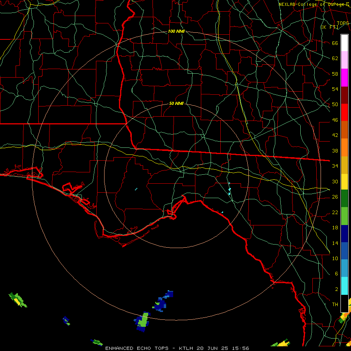Click the 34 legend value
The width and height of the screenshot is (351, 351).
pyautogui.click(x=335, y=166)
